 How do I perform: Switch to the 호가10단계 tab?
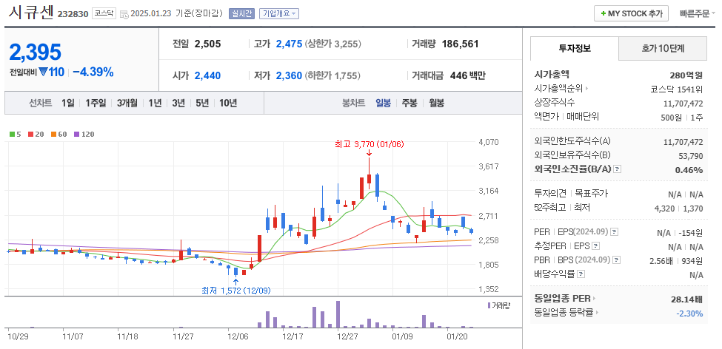coord(662,48)
